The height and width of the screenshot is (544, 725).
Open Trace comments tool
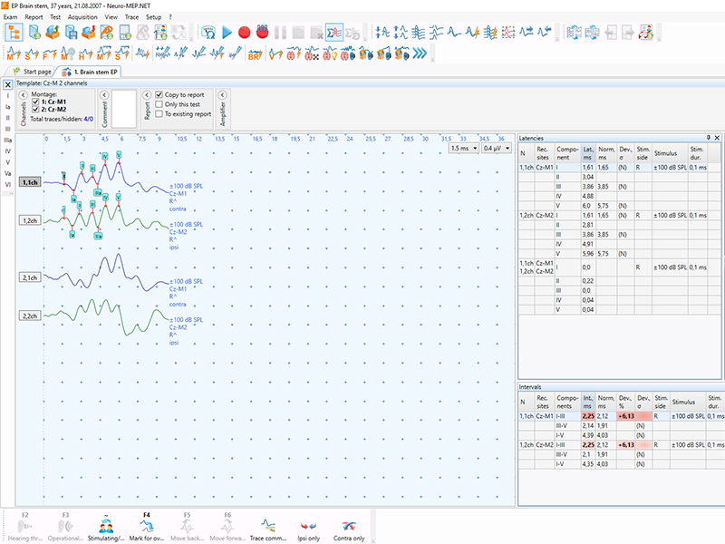(268, 528)
